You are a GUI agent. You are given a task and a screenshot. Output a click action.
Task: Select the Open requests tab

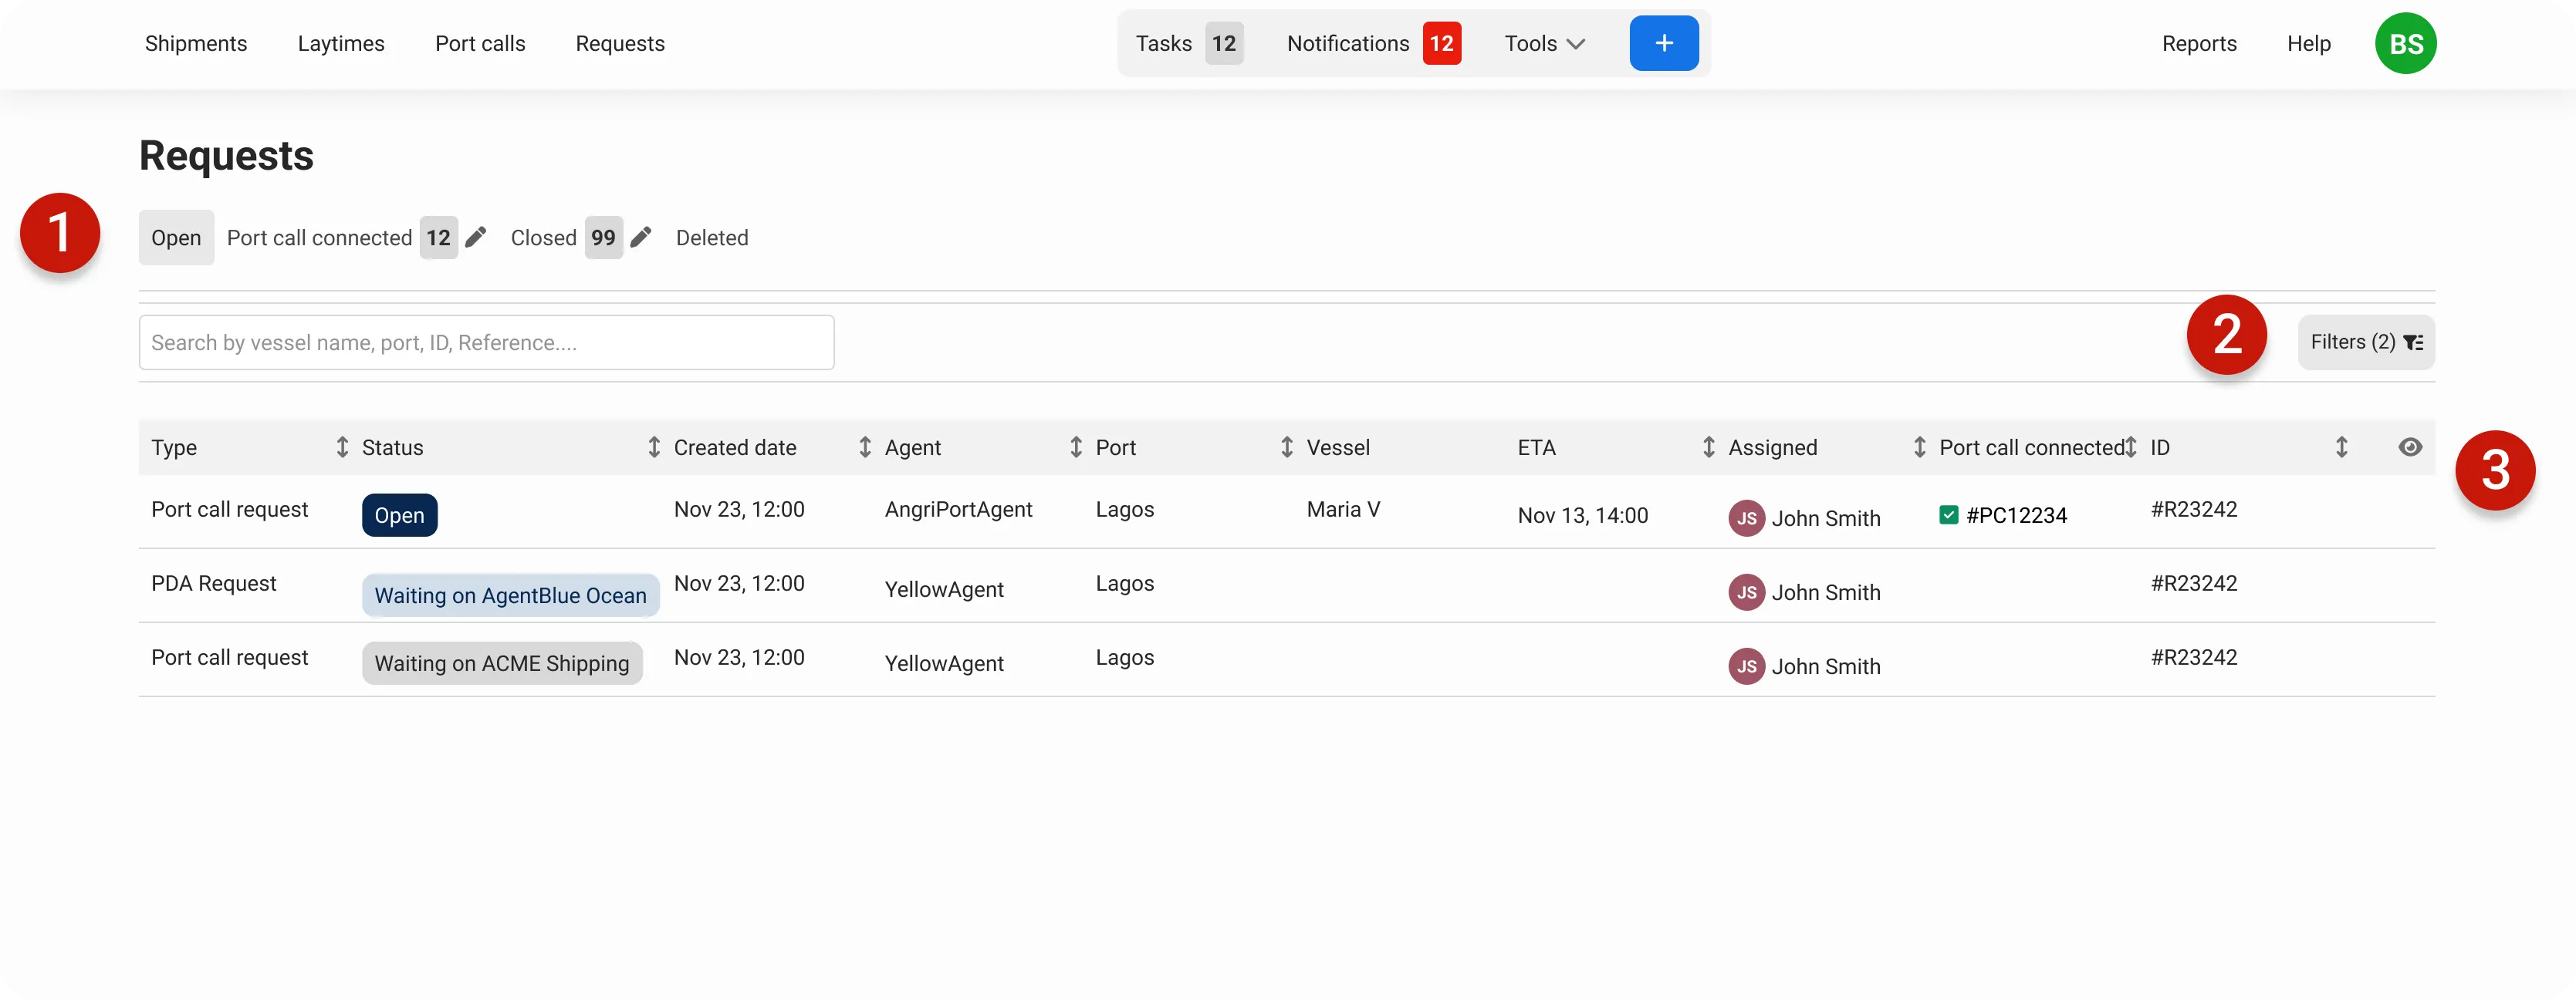[176, 237]
